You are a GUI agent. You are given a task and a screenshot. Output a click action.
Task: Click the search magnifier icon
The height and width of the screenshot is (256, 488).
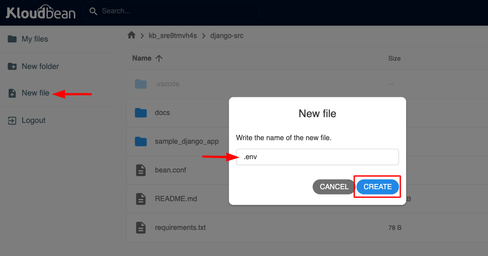click(x=93, y=11)
